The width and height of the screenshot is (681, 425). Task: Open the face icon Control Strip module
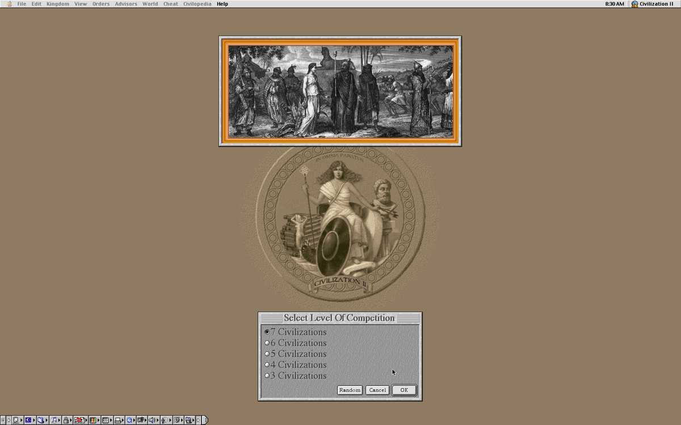click(190, 420)
